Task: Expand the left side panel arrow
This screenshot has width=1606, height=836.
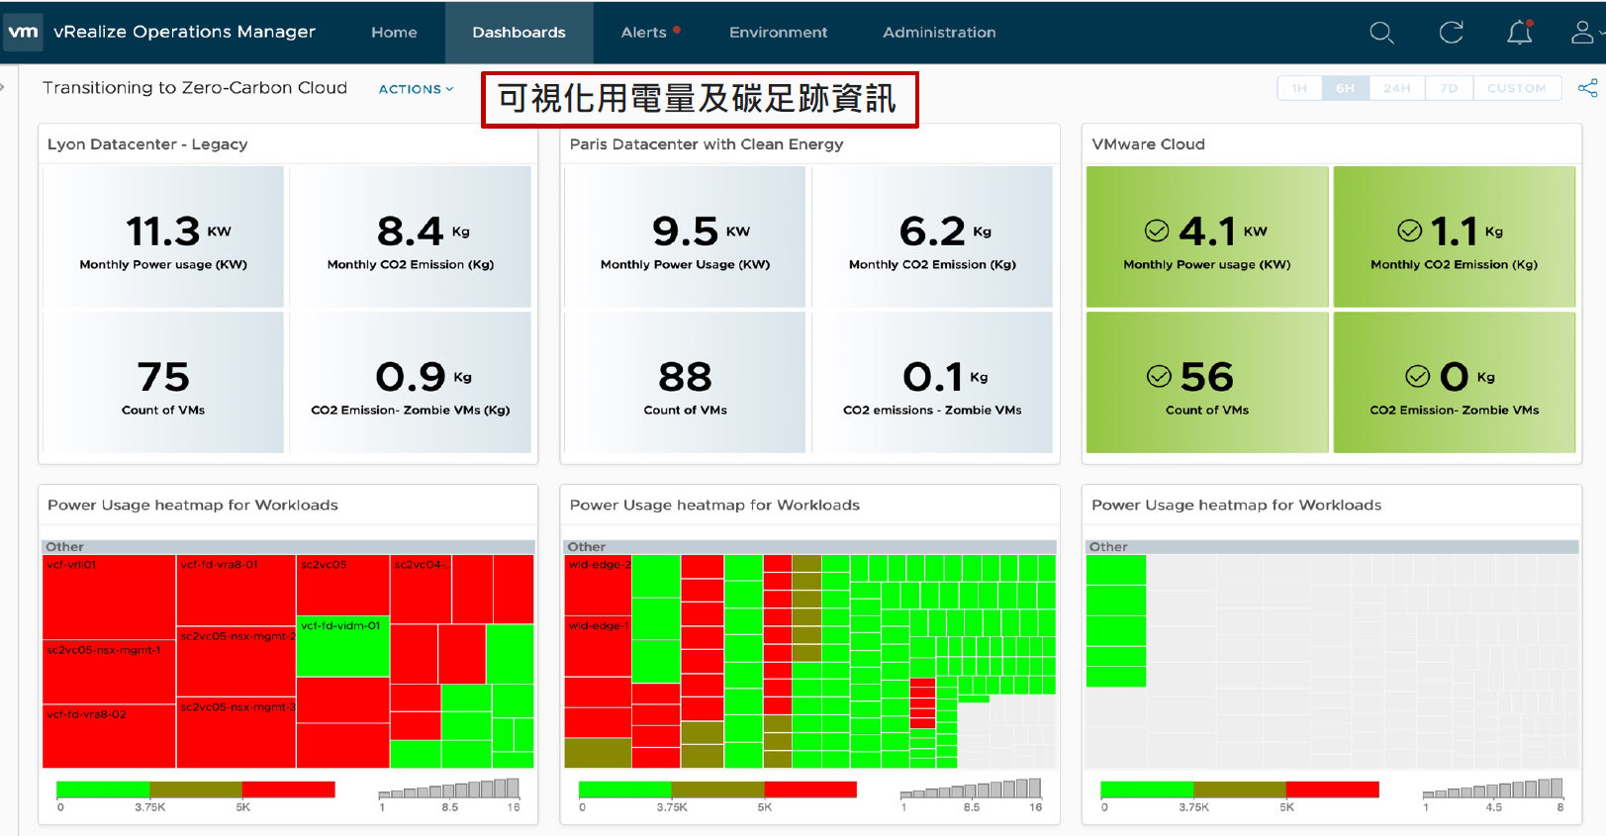Action: [3, 87]
